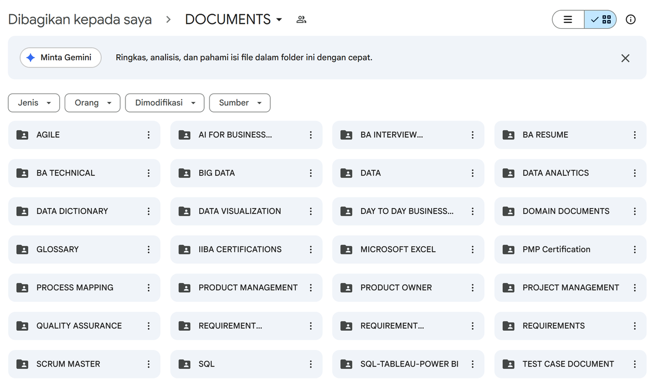The image size is (651, 385).
Task: Open the DATA folder
Action: pos(408,173)
